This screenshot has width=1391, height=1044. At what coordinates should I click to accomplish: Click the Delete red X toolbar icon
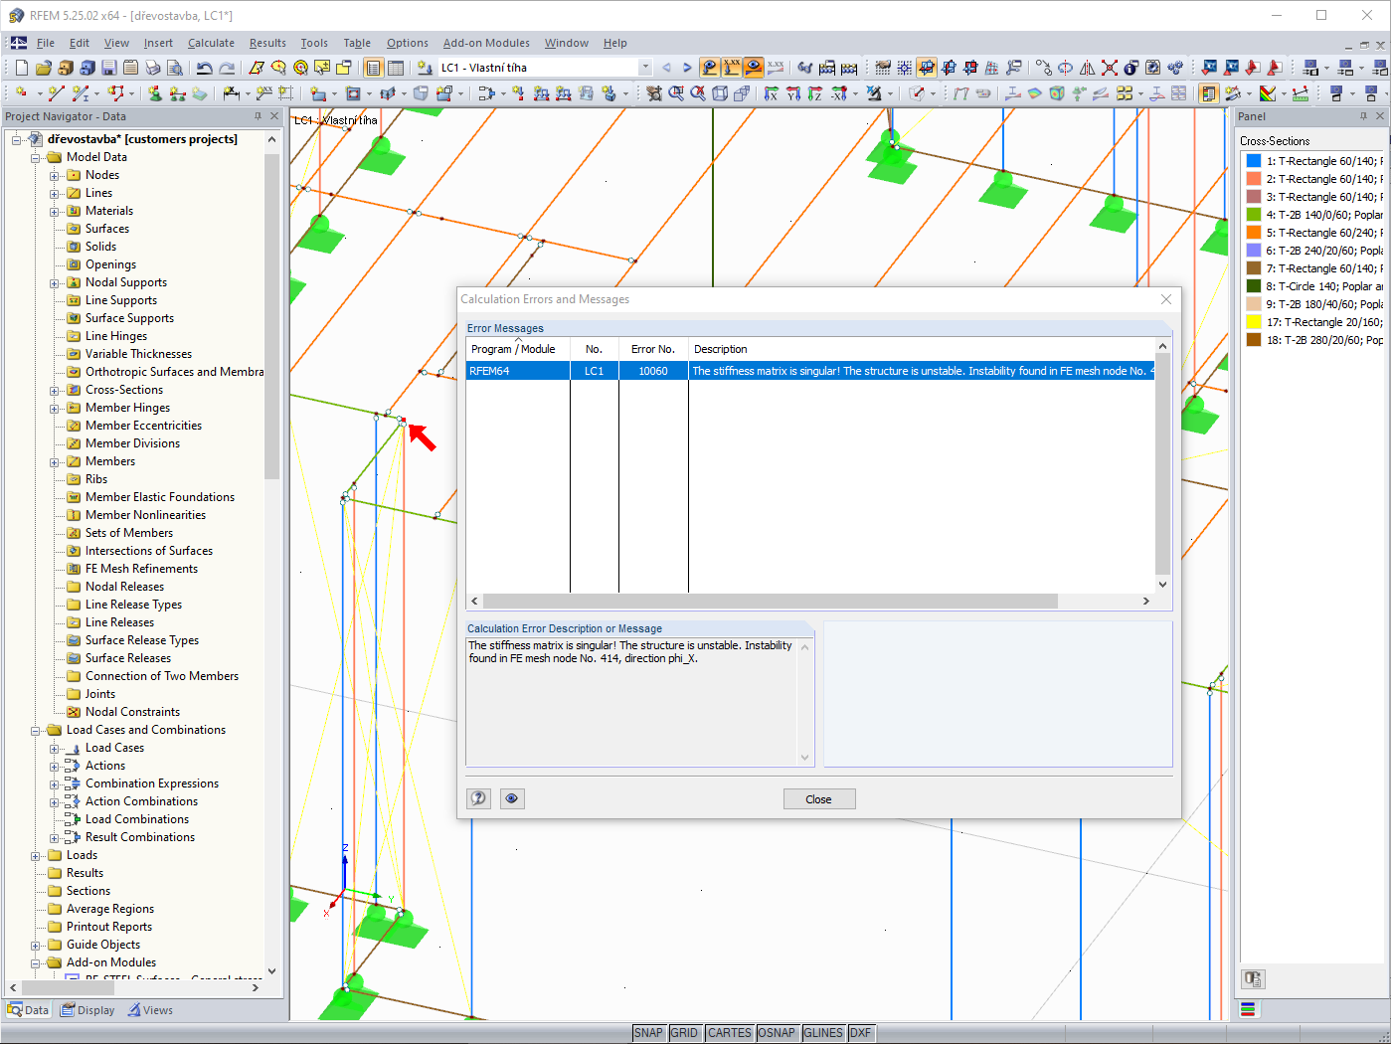click(x=1110, y=68)
